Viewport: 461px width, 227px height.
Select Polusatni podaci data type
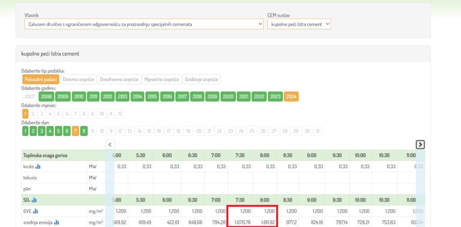[x=41, y=79]
